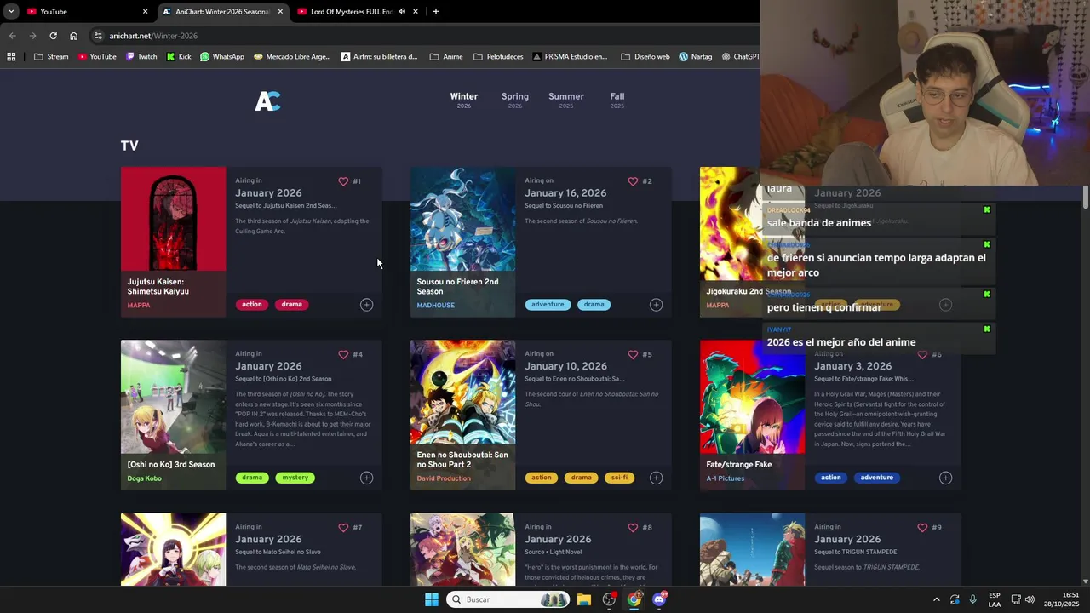Toggle heart on TRIGUN STAMPEDE card

click(922, 527)
